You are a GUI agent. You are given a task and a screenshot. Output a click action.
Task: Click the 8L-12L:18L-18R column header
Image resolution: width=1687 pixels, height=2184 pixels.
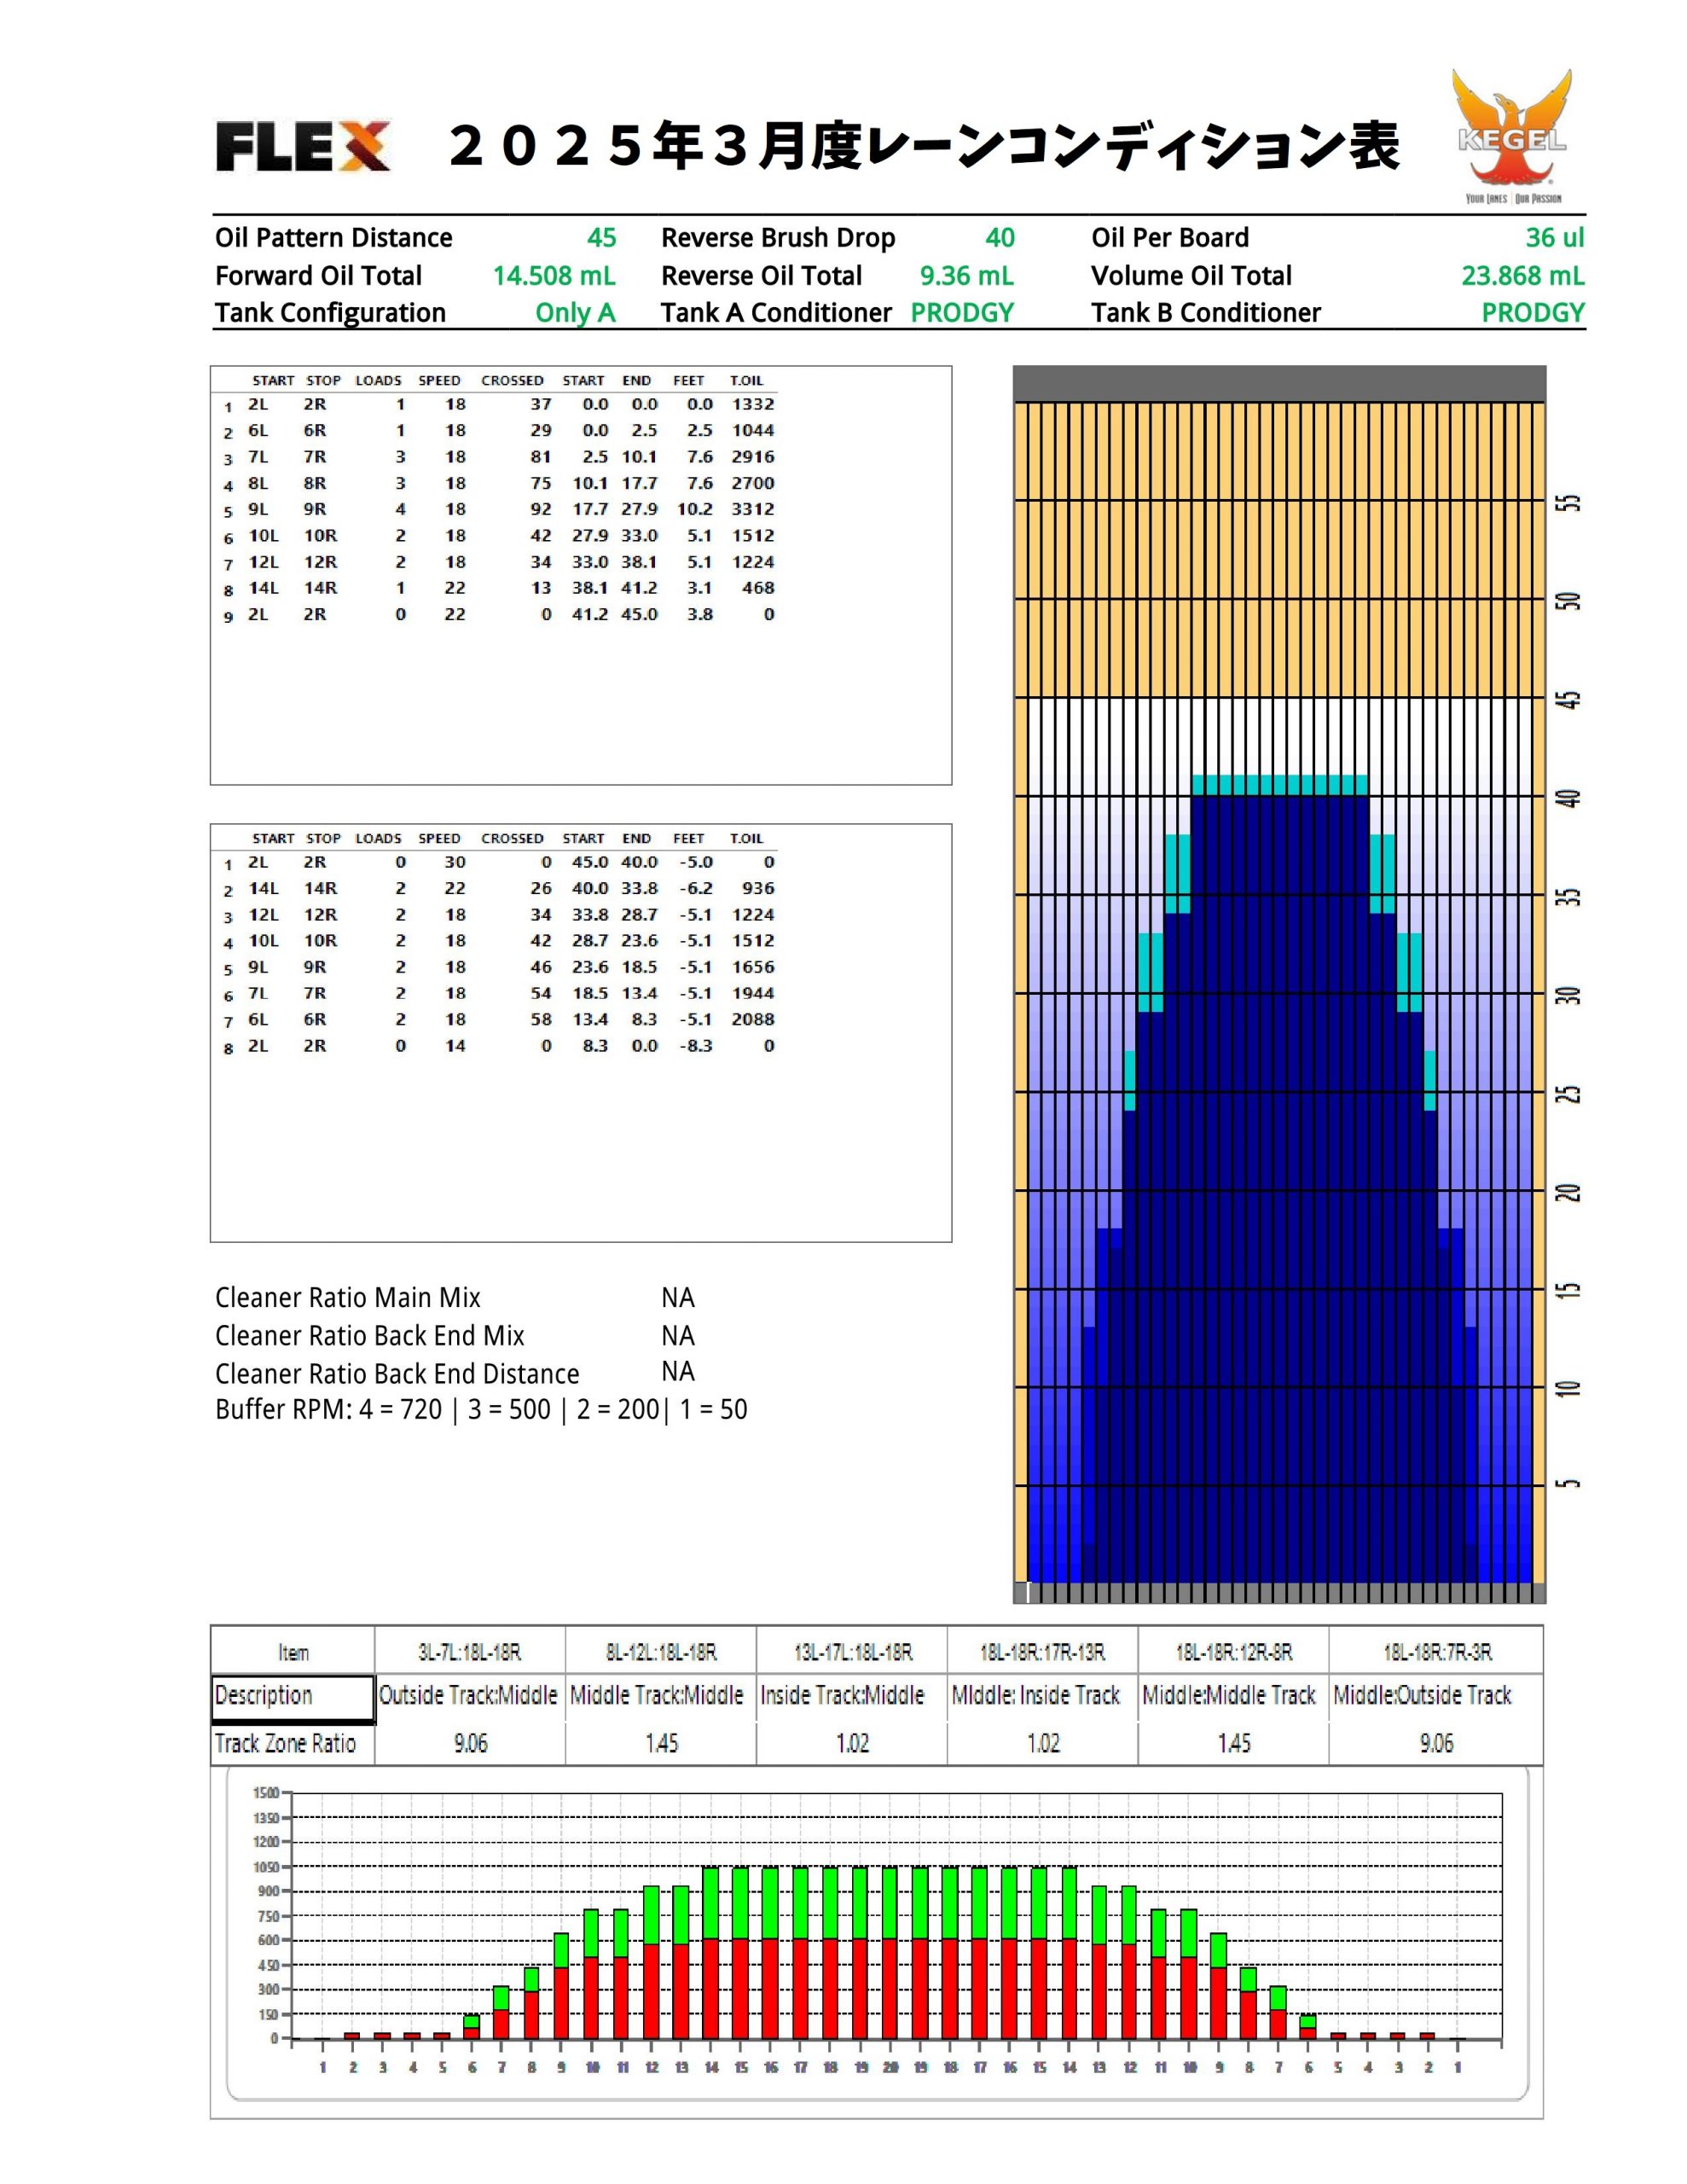[x=661, y=1652]
